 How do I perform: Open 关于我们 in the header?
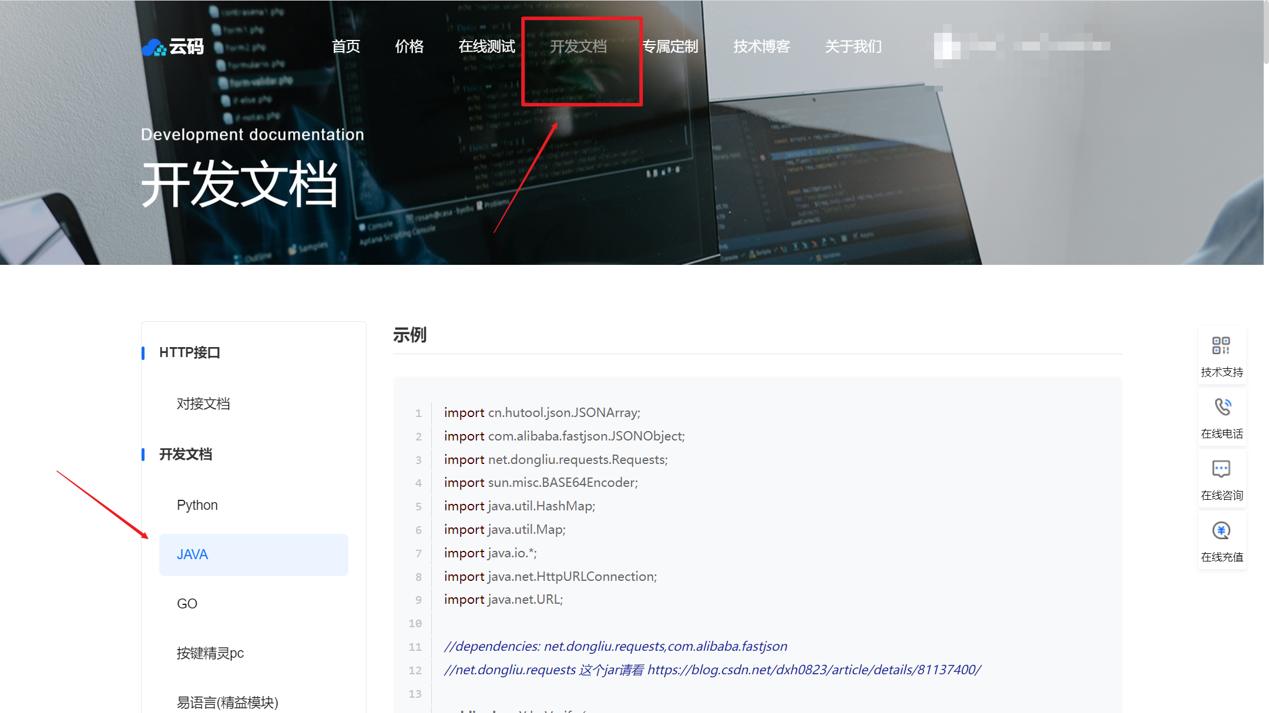pyautogui.click(x=853, y=46)
